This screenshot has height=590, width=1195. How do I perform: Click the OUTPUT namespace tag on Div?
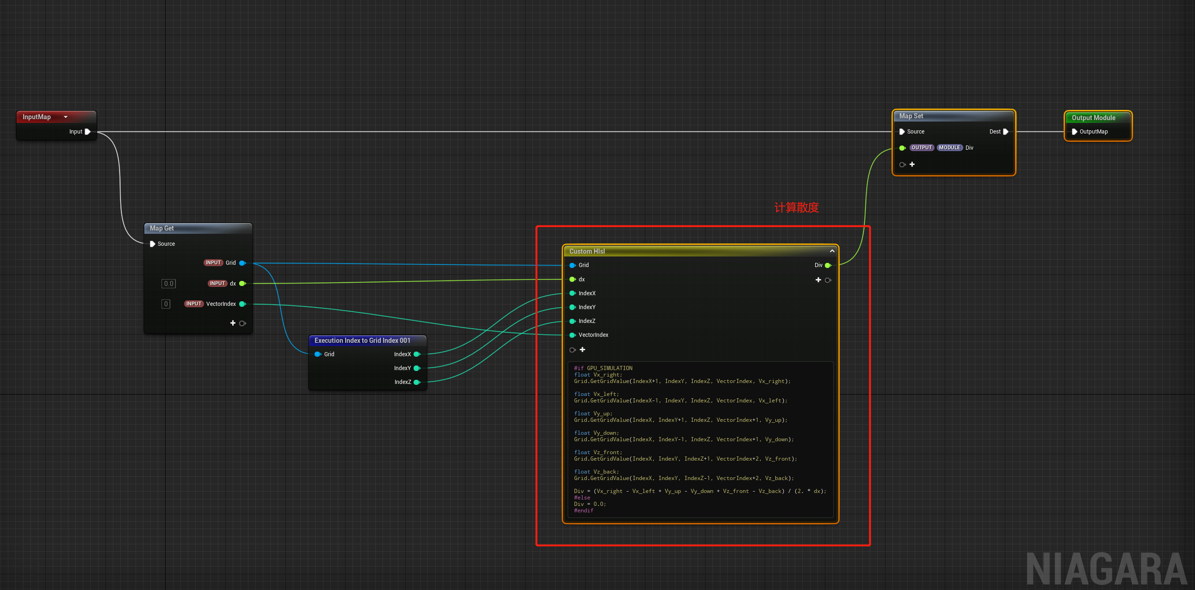921,148
